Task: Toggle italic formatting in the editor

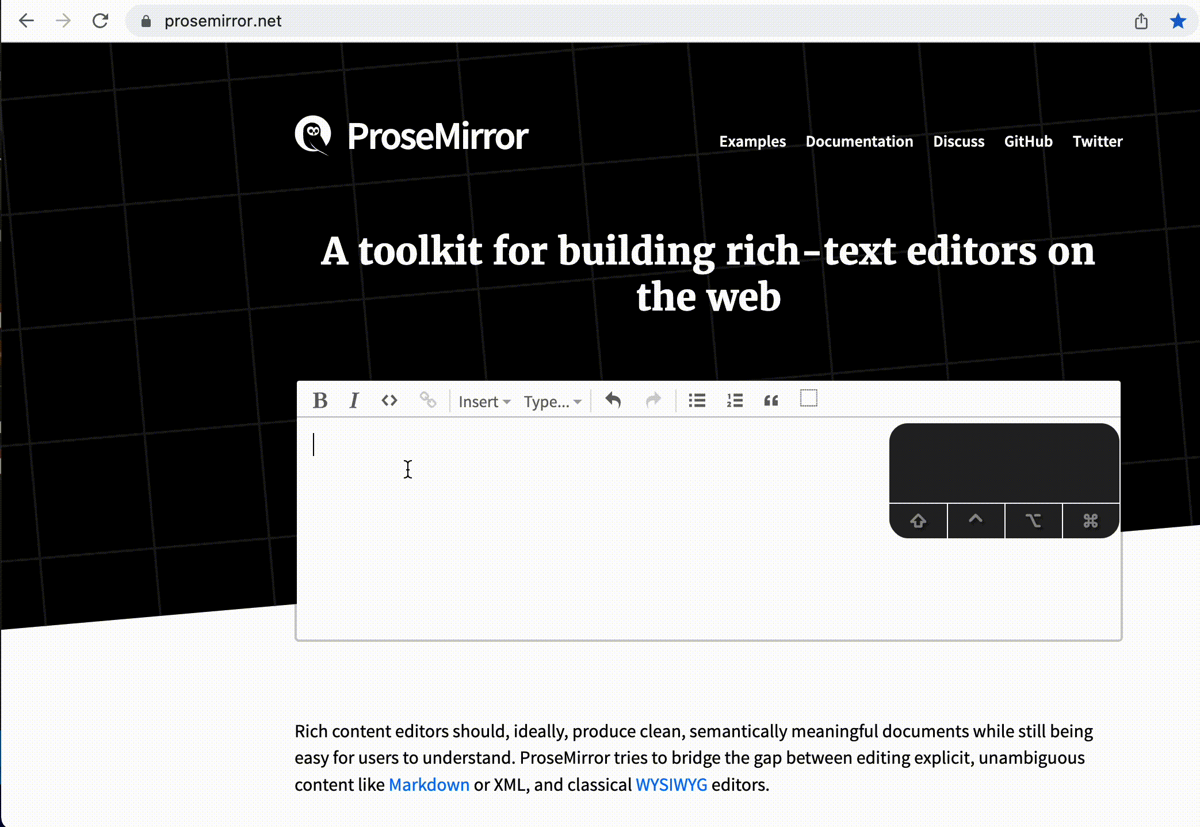Action: click(x=354, y=400)
